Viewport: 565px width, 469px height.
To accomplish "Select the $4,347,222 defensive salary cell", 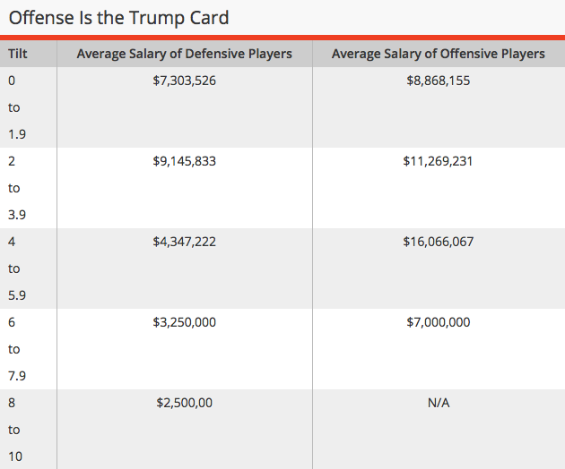I will (x=184, y=242).
